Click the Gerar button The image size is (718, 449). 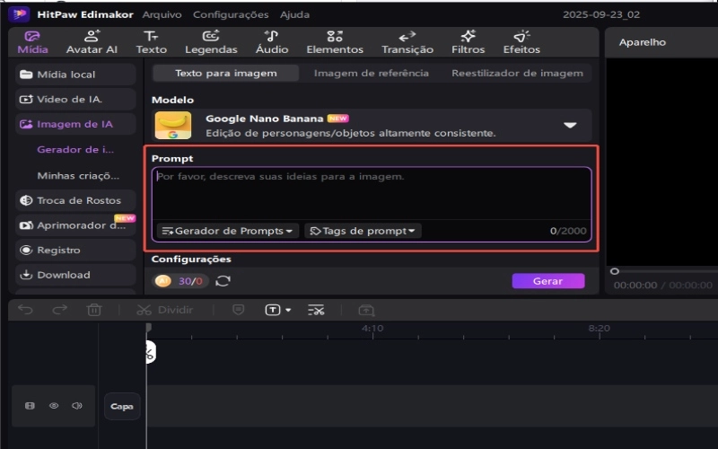coord(548,281)
